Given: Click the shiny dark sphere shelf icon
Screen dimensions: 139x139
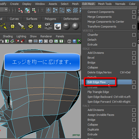Looking at the screenshot, I should 67,26.
